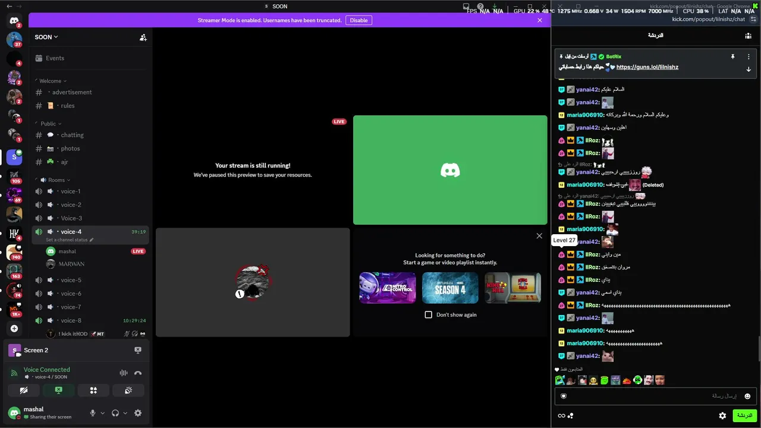Click the green Kick chat send button
The height and width of the screenshot is (428, 761).
tap(744, 416)
